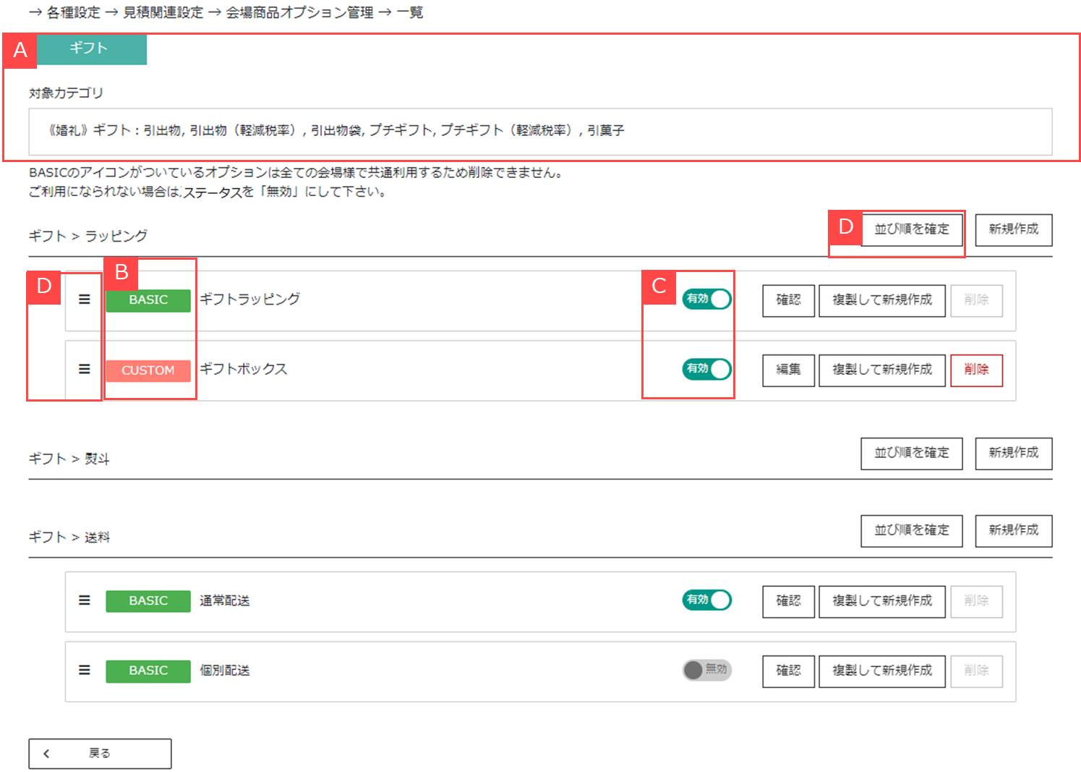The width and height of the screenshot is (1081, 772).
Task: Click 並び順を確定 in the 熨斗 section
Action: click(911, 454)
